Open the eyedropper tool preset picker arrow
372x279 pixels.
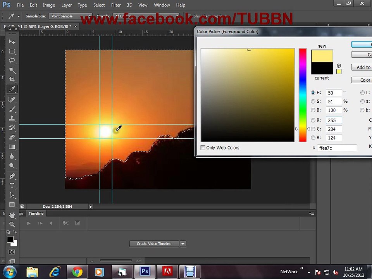[19, 16]
